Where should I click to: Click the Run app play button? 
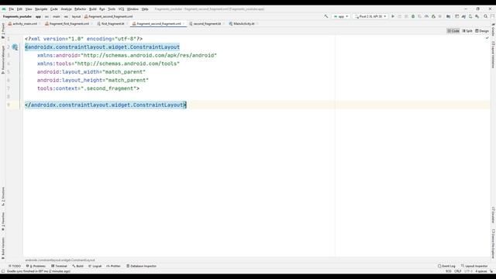pyautogui.click(x=393, y=16)
